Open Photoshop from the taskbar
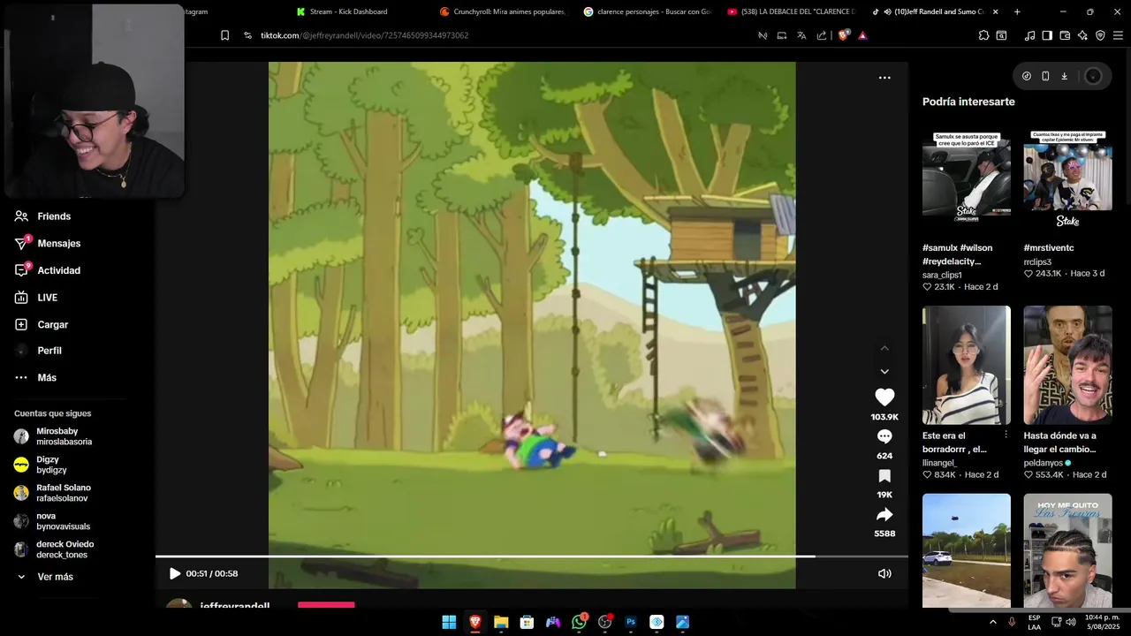 coord(631,622)
